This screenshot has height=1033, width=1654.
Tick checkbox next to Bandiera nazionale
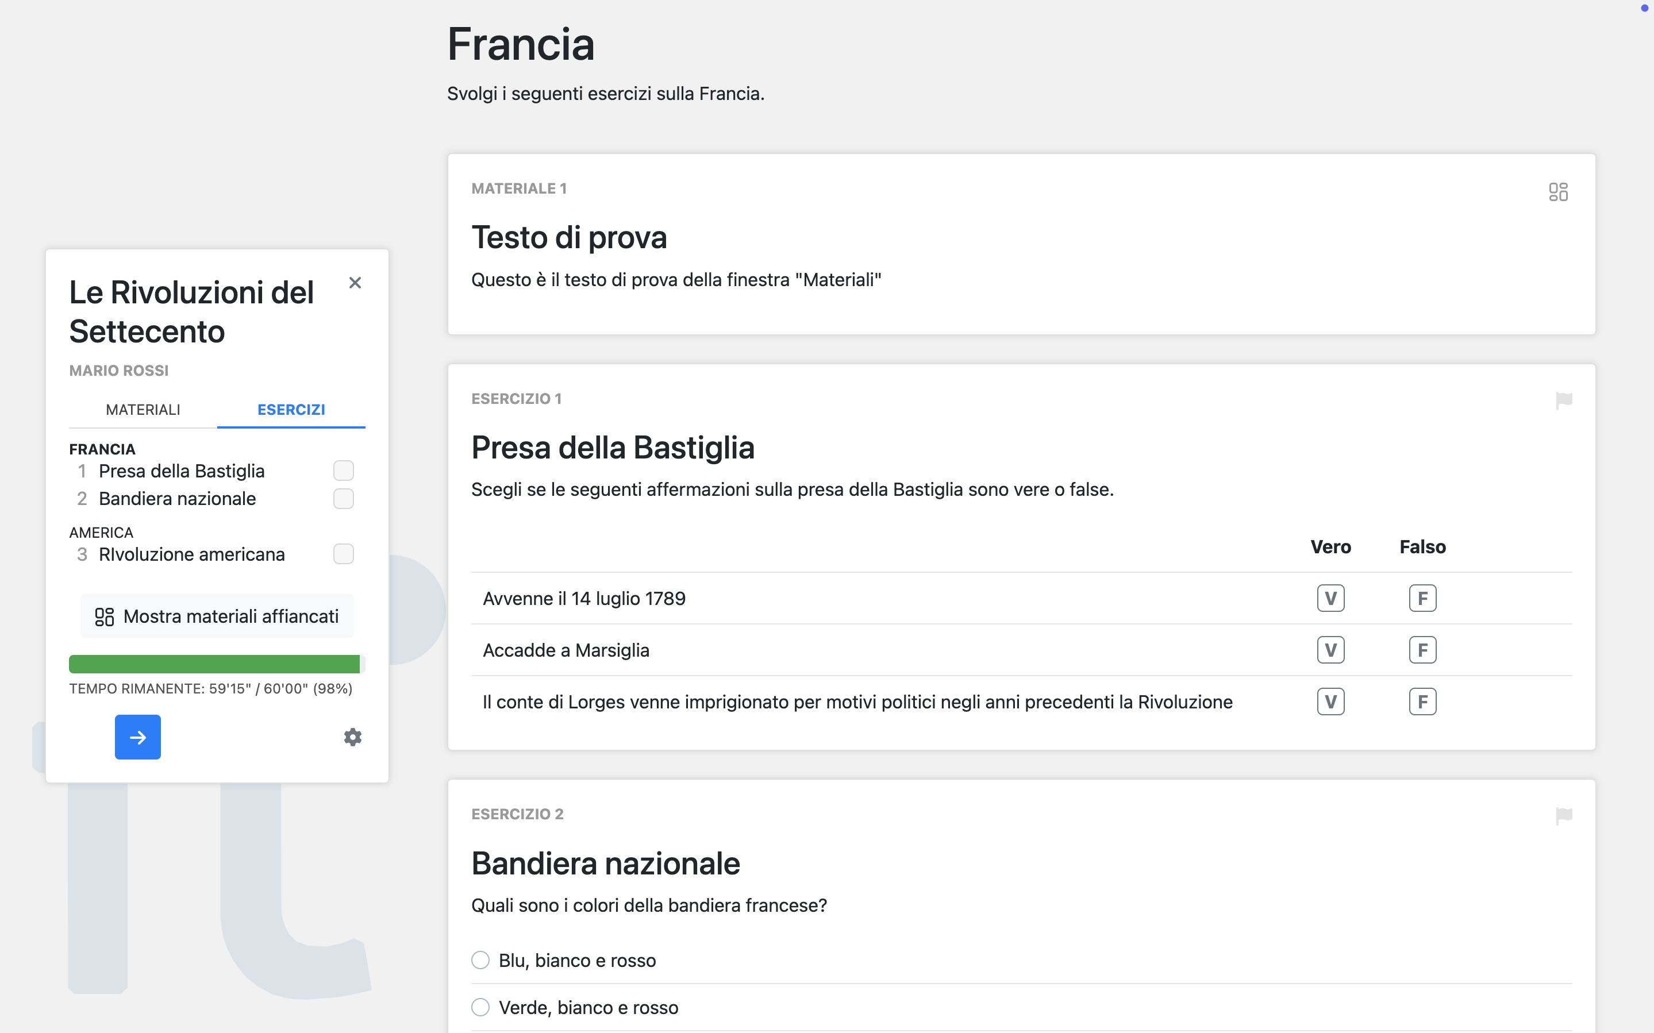(343, 499)
